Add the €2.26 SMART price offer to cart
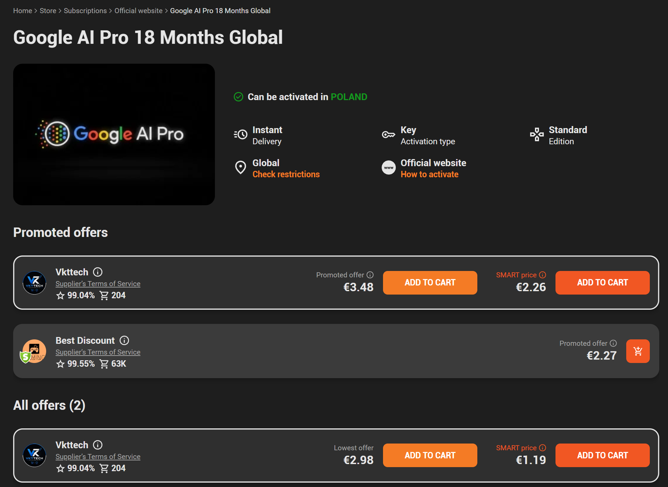Image resolution: width=668 pixels, height=487 pixels. (603, 283)
